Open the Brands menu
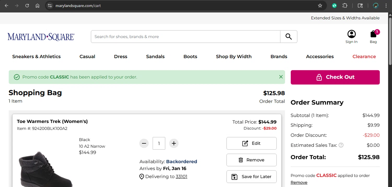The image size is (392, 187). (x=279, y=56)
